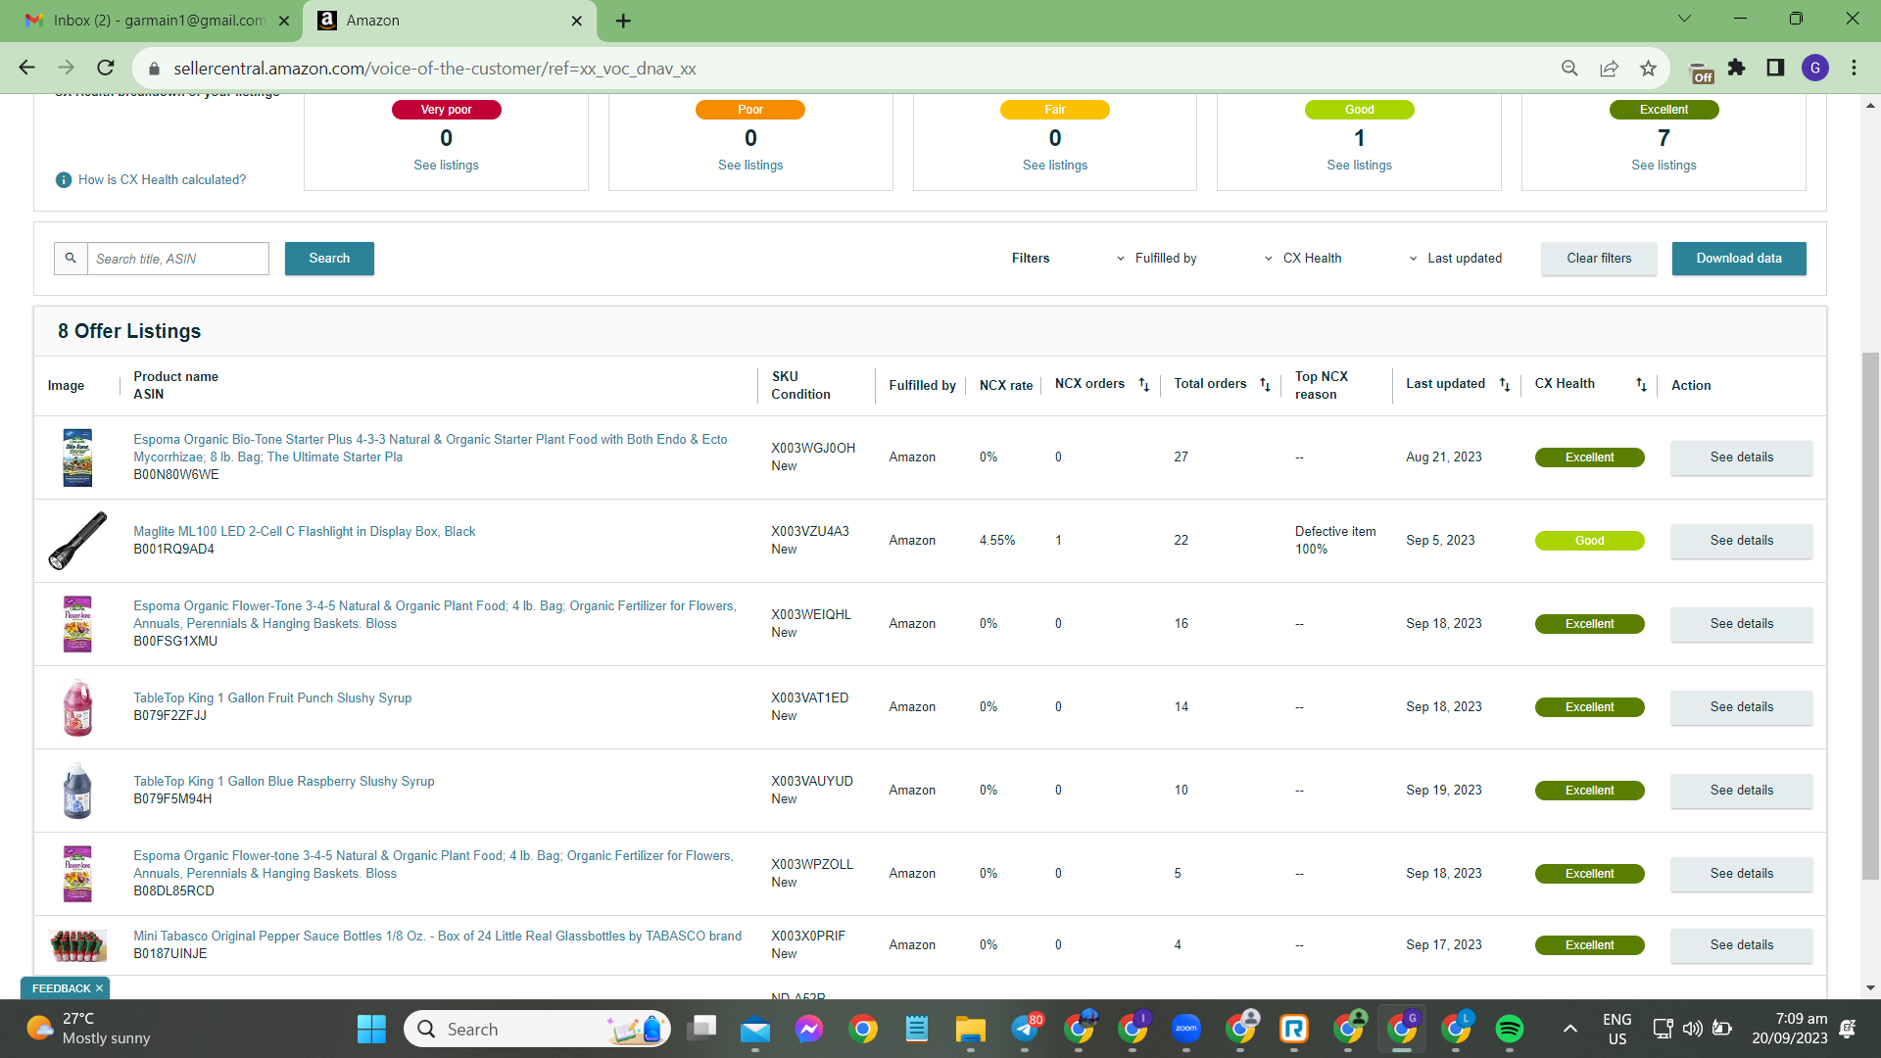The height and width of the screenshot is (1058, 1881).
Task: Open the zoom magnifier in address bar
Action: click(1569, 69)
